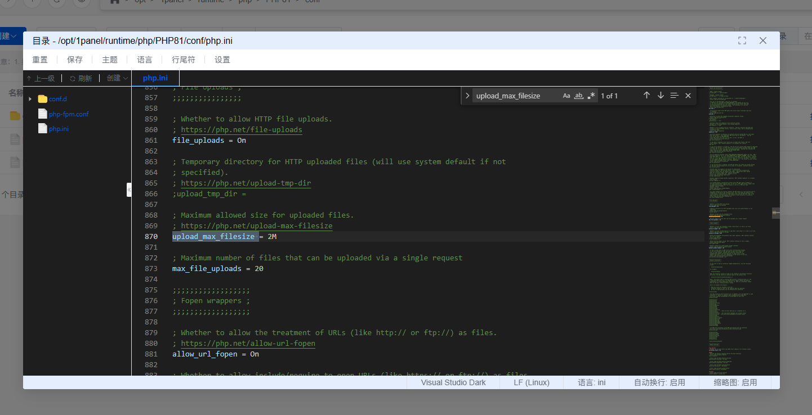This screenshot has height=415, width=812.
Task: Collapse the file tree sidebar handle
Action: (129, 190)
